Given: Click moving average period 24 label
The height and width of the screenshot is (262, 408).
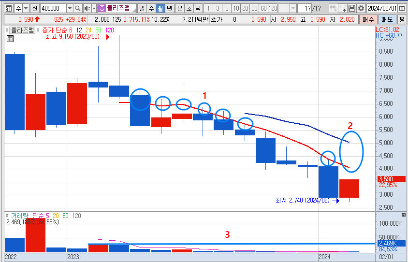Looking at the screenshot, I should 88,30.
